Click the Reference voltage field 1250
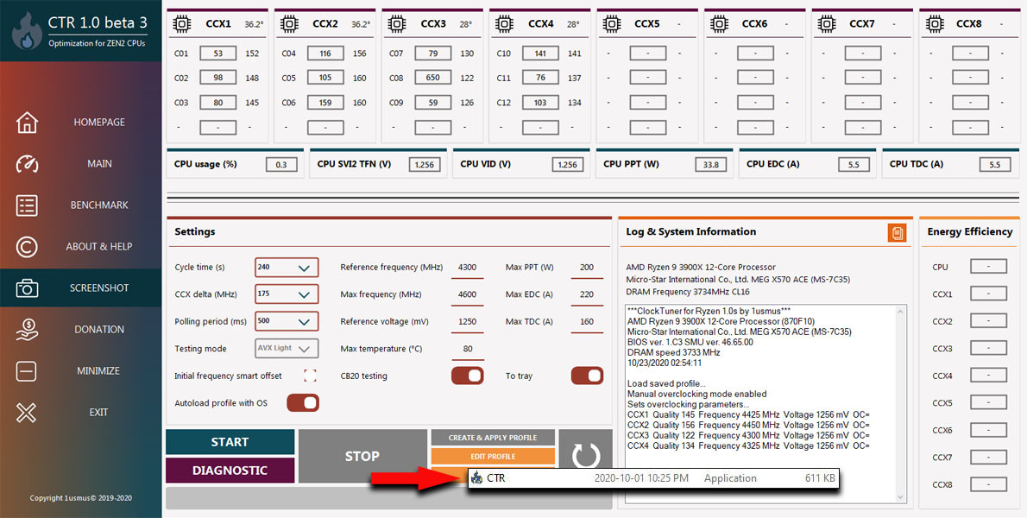 (468, 321)
